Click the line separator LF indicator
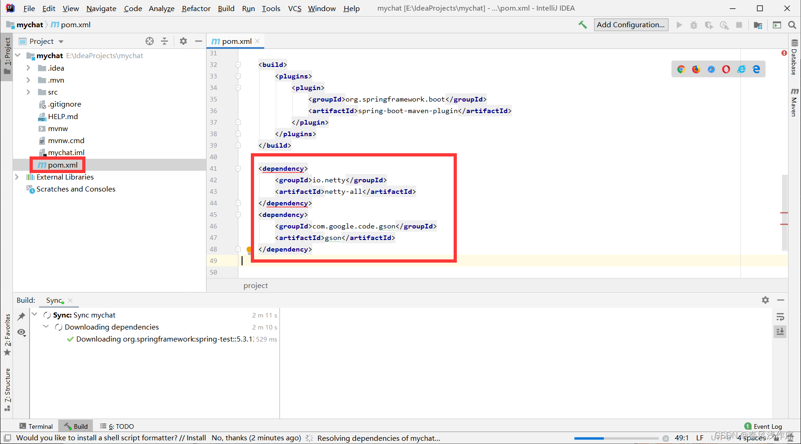This screenshot has width=801, height=444. 700,438
